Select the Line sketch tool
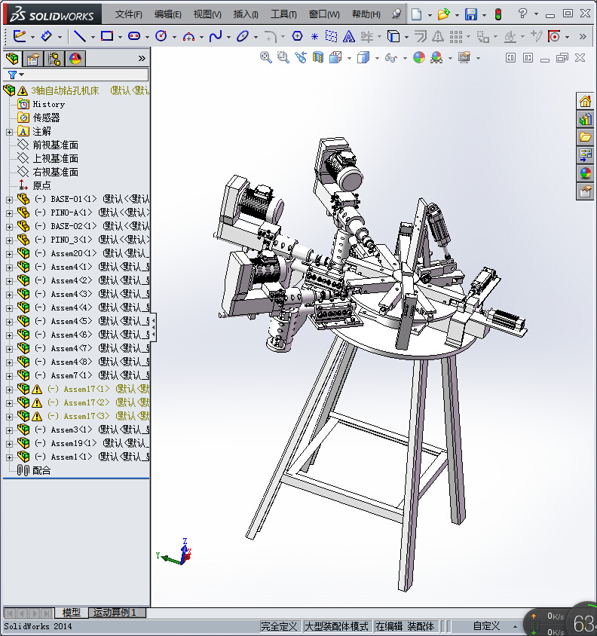 (80, 36)
